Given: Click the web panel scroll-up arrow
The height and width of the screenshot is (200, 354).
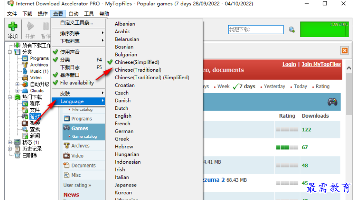Looking at the screenshot, I should click(349, 68).
